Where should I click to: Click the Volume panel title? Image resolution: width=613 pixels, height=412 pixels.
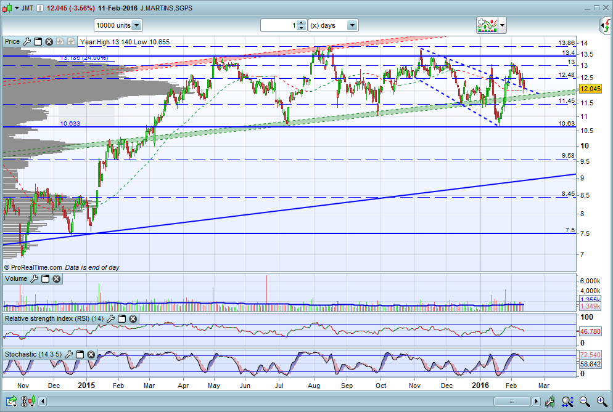16,278
